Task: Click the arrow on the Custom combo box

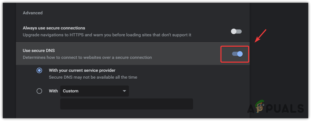Action: tap(124, 91)
